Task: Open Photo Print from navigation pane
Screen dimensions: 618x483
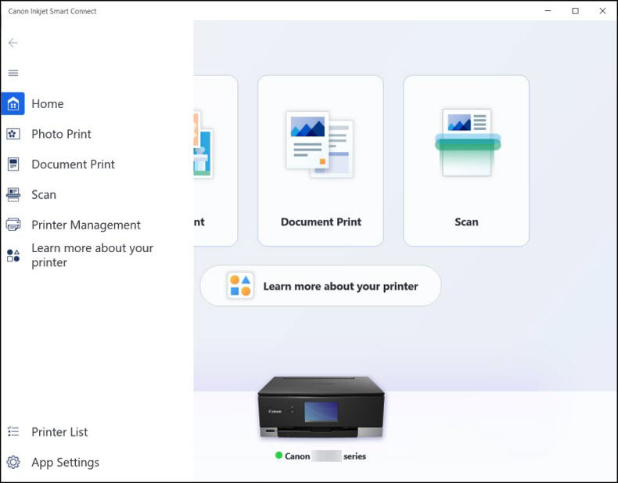Action: click(x=61, y=134)
